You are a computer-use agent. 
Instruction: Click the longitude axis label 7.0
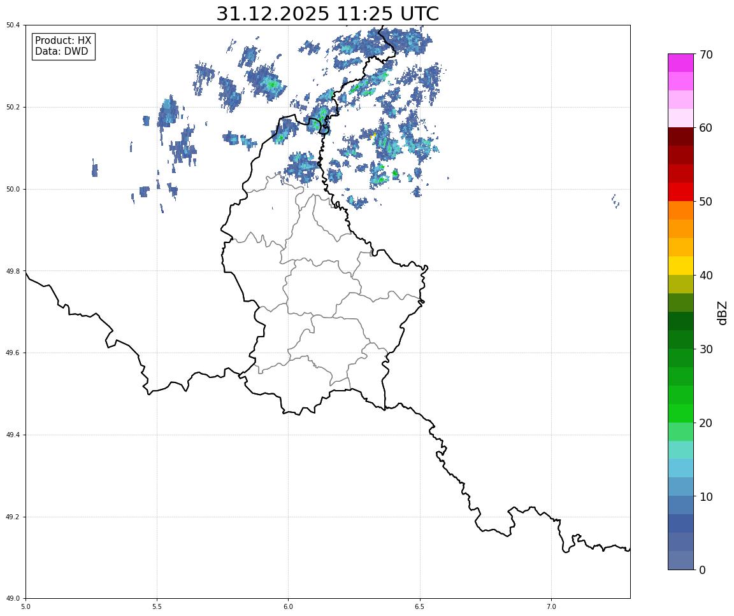pos(551,607)
